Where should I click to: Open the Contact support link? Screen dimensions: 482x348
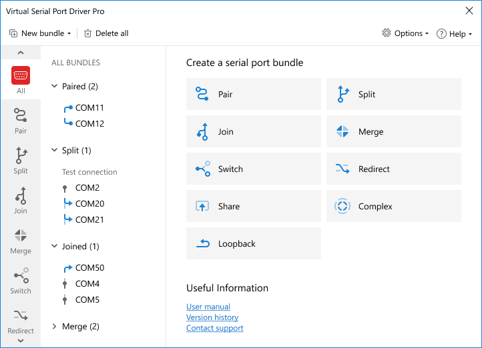[214, 328]
